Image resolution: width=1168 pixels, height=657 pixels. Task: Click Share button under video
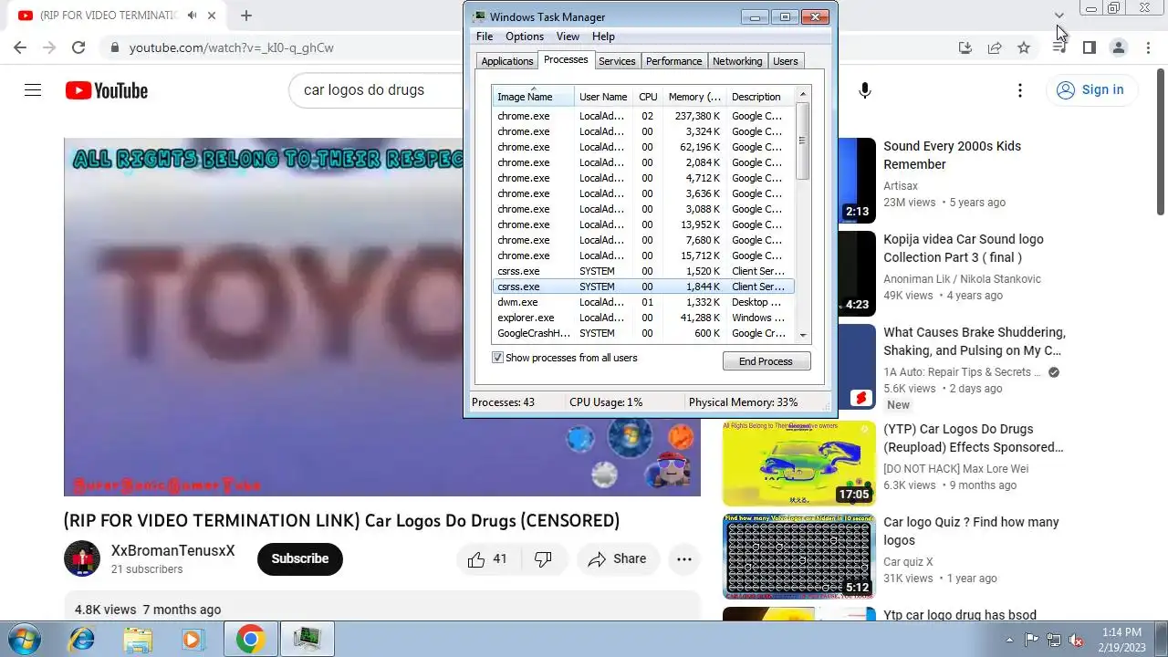point(618,559)
